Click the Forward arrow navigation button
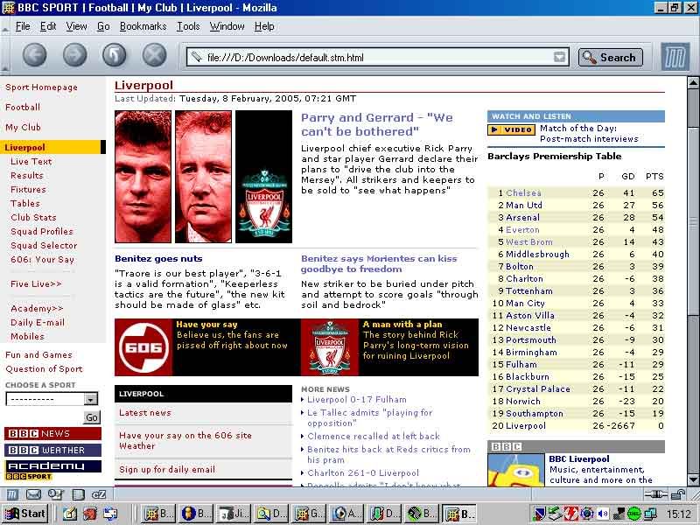Screen dimensions: 700x525 pyautogui.click(x=74, y=56)
